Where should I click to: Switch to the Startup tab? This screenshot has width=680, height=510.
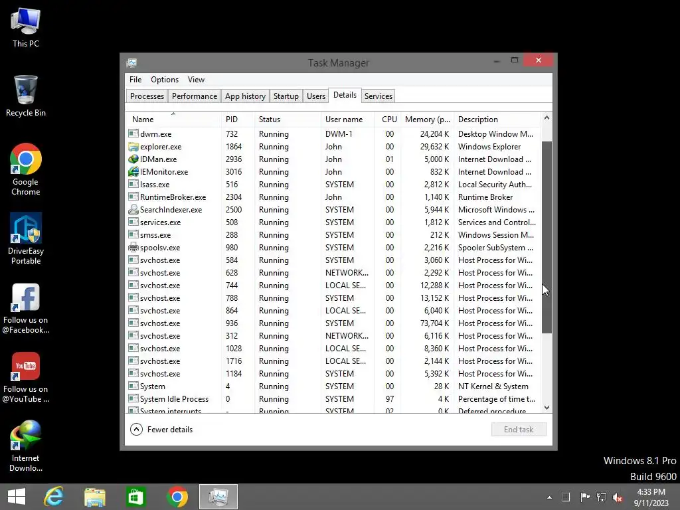tap(286, 96)
